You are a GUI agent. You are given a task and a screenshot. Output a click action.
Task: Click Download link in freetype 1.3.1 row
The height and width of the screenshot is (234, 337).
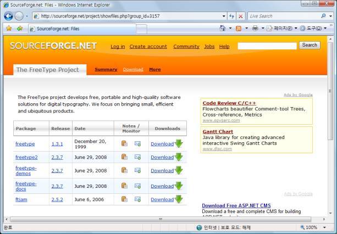click(x=162, y=144)
